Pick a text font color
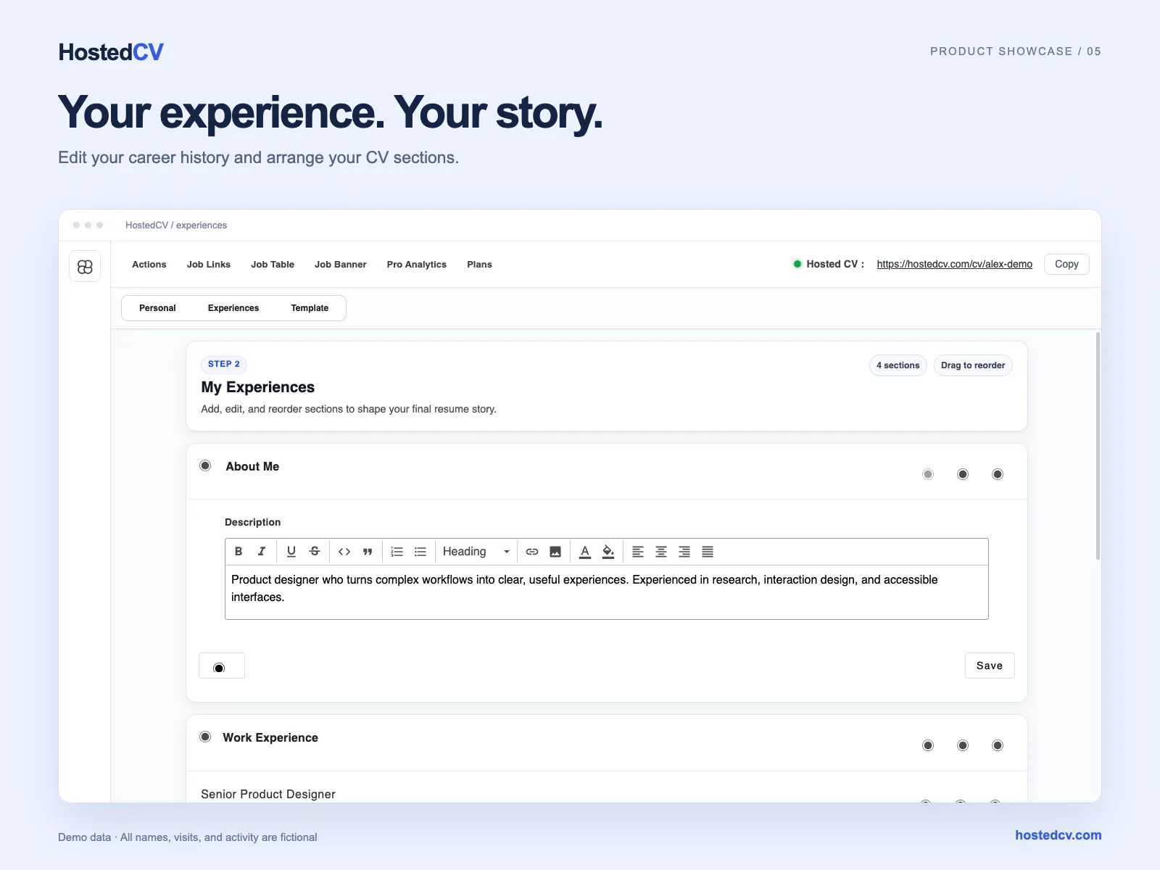The width and height of the screenshot is (1160, 870). 585,552
